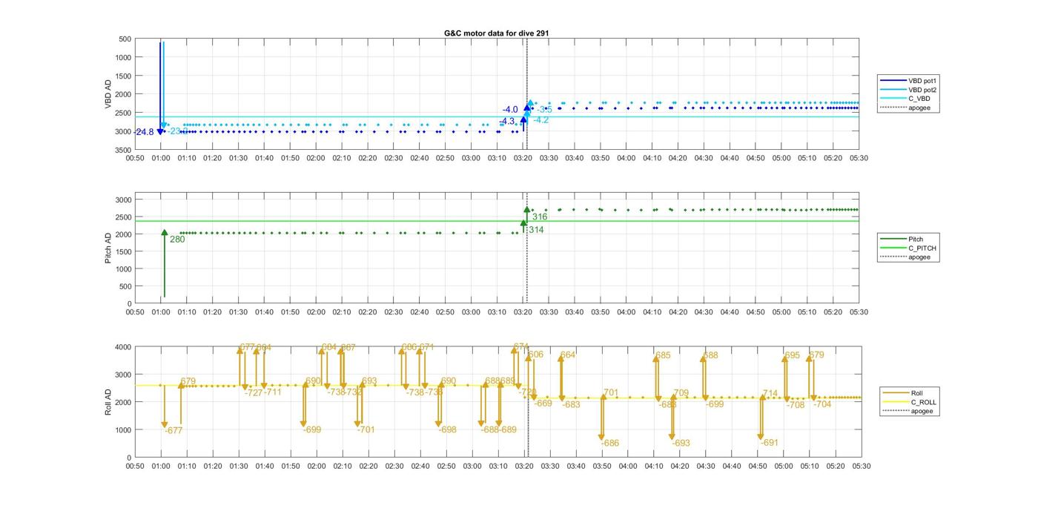Click the "316" pitch move label

tap(539, 217)
